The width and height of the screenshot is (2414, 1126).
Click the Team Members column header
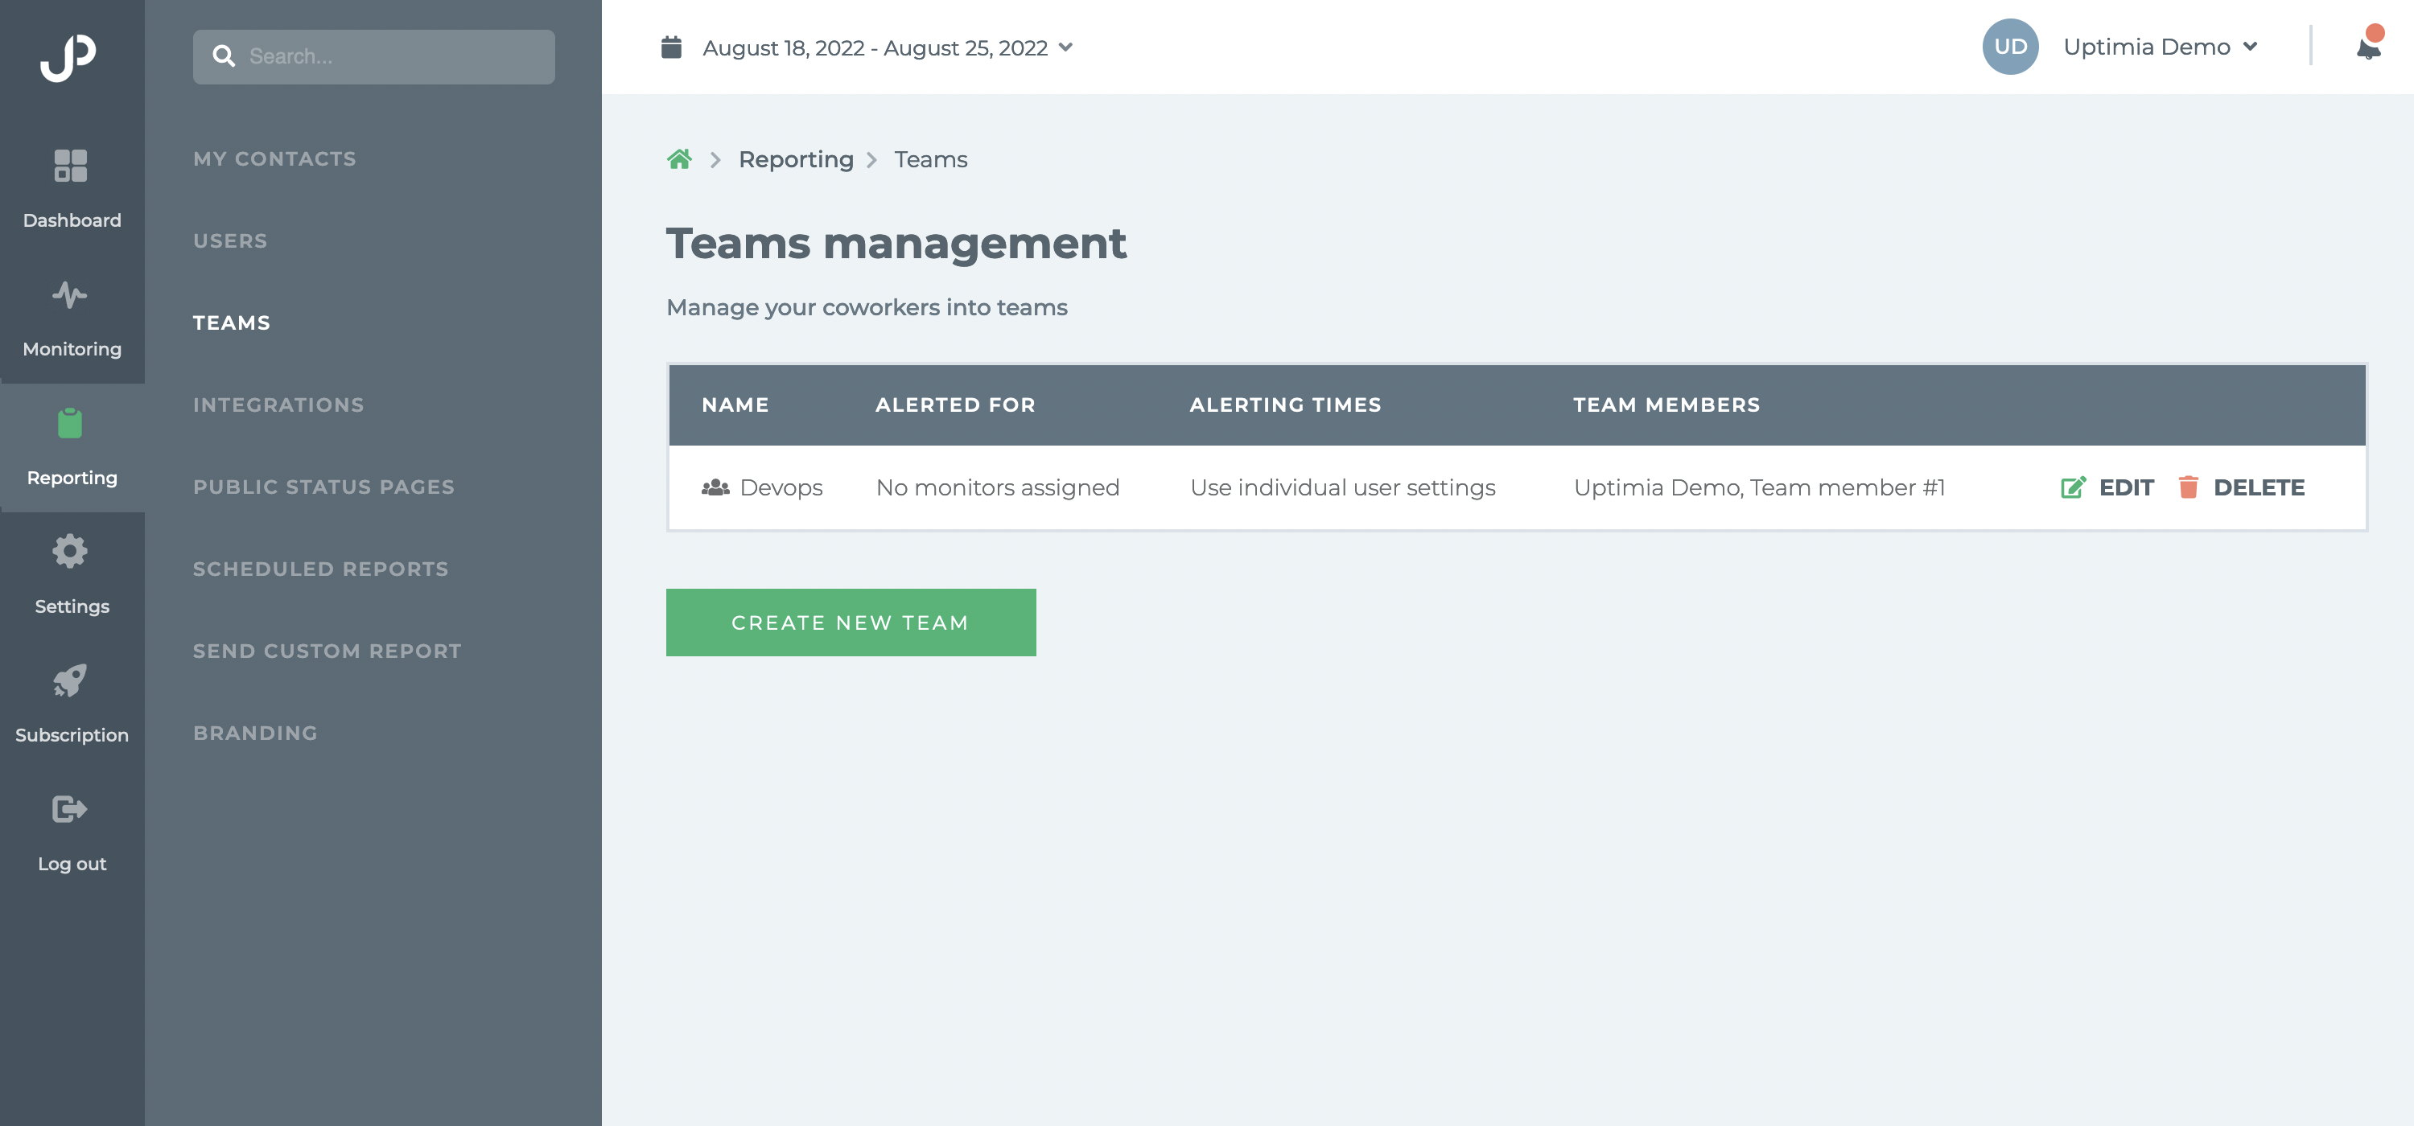1666,405
